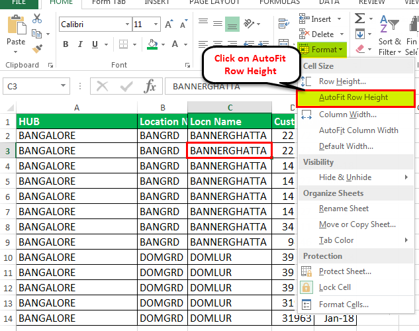This screenshot has height=331, width=419.
Task: Click the Top Align icon
Action: tap(203, 21)
